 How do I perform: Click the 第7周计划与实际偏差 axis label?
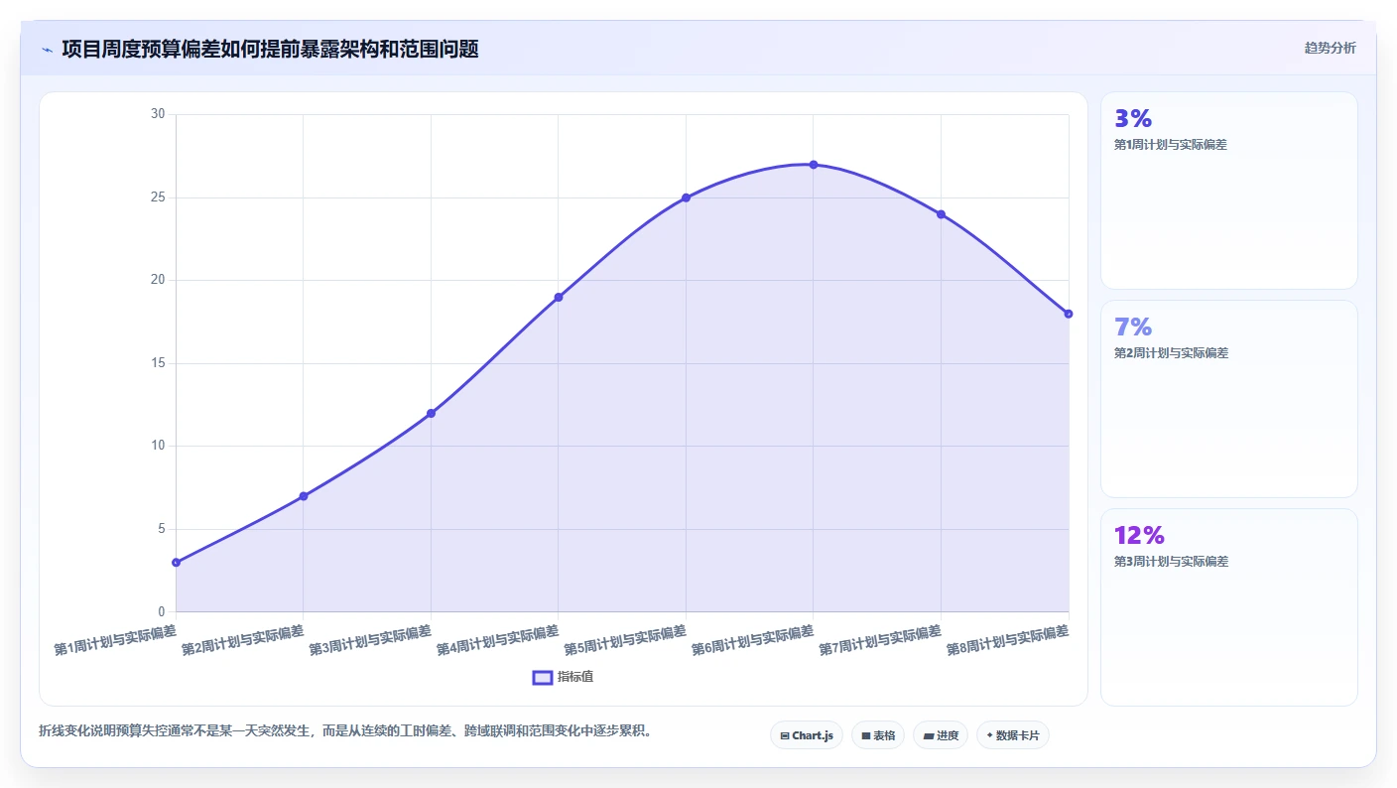click(x=880, y=640)
